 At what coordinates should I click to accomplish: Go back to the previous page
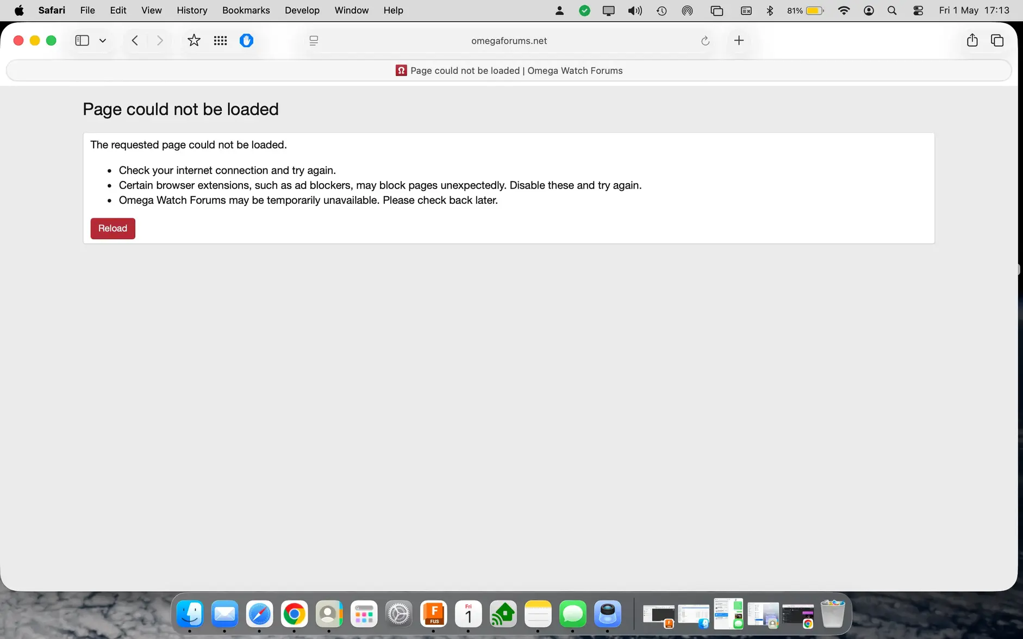click(135, 41)
